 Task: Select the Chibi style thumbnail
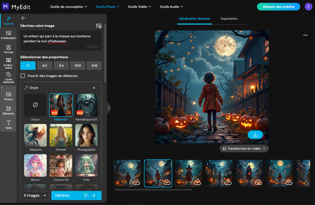(x=86, y=165)
